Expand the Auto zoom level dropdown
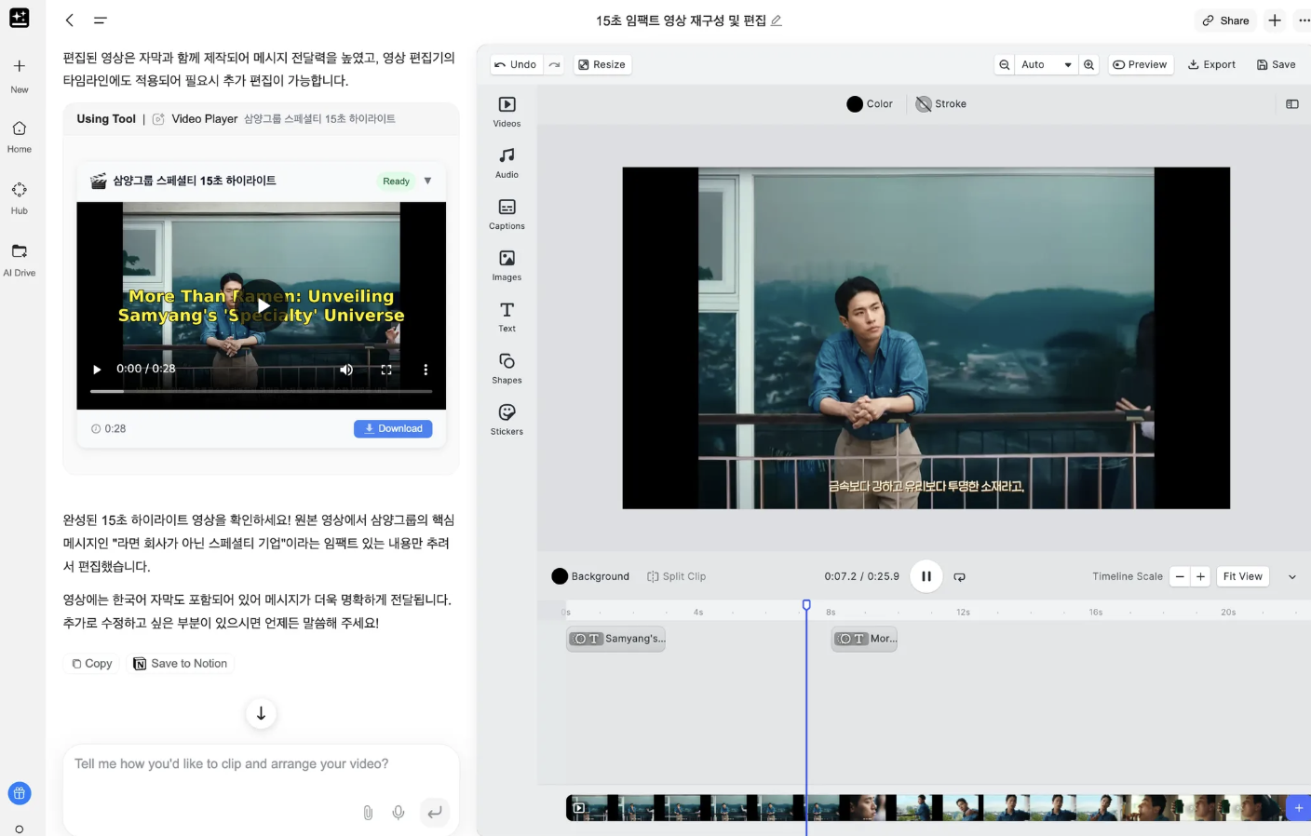 (x=1067, y=65)
